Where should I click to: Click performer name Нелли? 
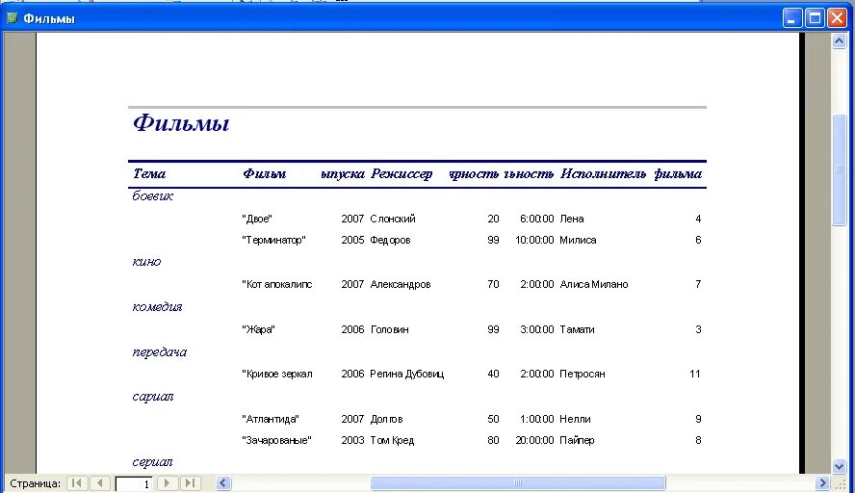pos(575,420)
